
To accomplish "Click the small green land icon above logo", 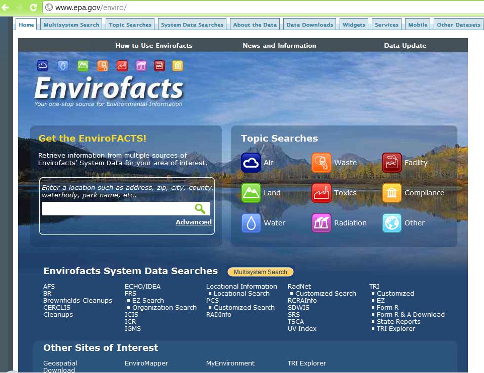I will click(83, 66).
